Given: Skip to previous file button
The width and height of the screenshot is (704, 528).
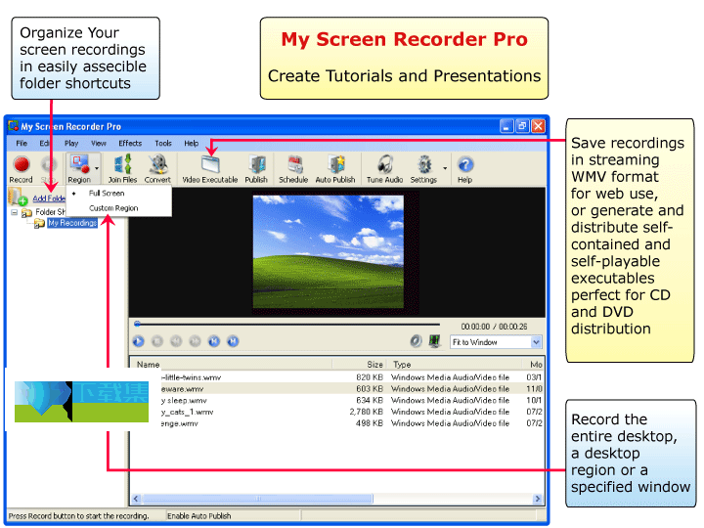Looking at the screenshot, I should coord(214,341).
